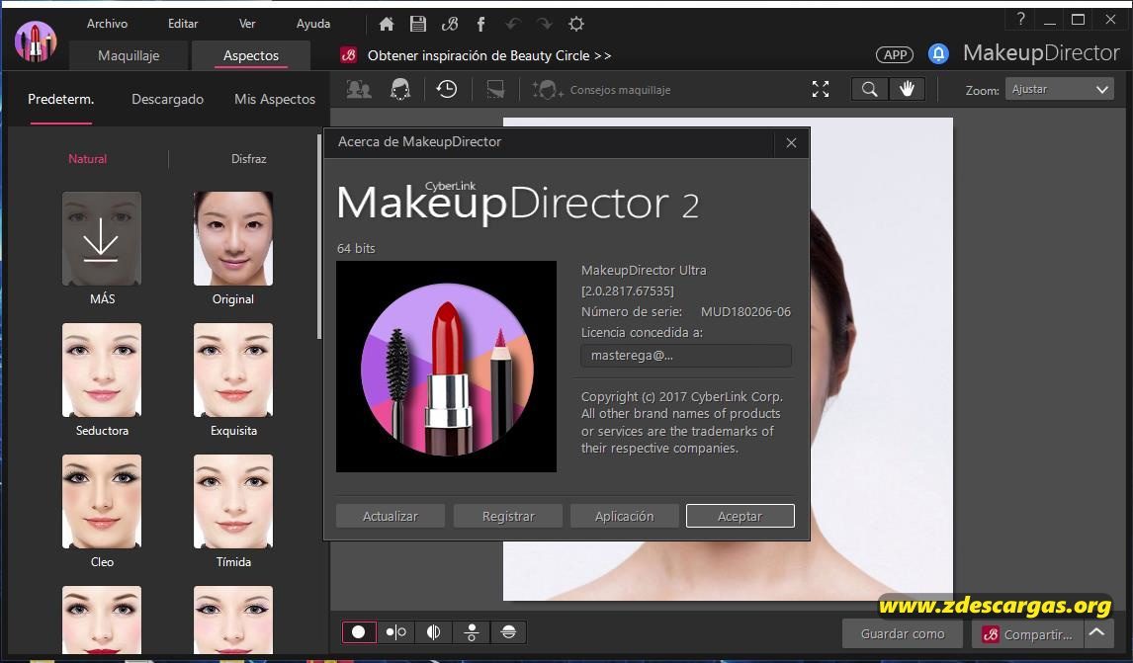This screenshot has height=663, width=1133.
Task: Apply the Cleo look
Action: pos(101,501)
